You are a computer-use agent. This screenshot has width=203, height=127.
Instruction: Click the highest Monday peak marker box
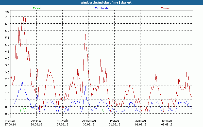pyautogui.click(x=23, y=15)
